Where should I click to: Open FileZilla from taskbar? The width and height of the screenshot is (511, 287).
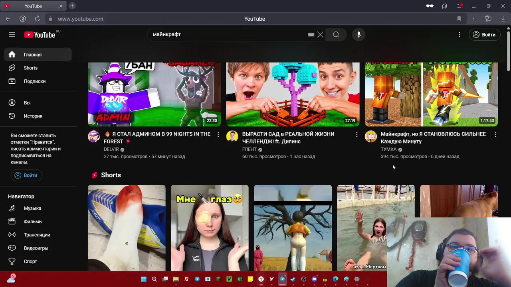pos(186,279)
